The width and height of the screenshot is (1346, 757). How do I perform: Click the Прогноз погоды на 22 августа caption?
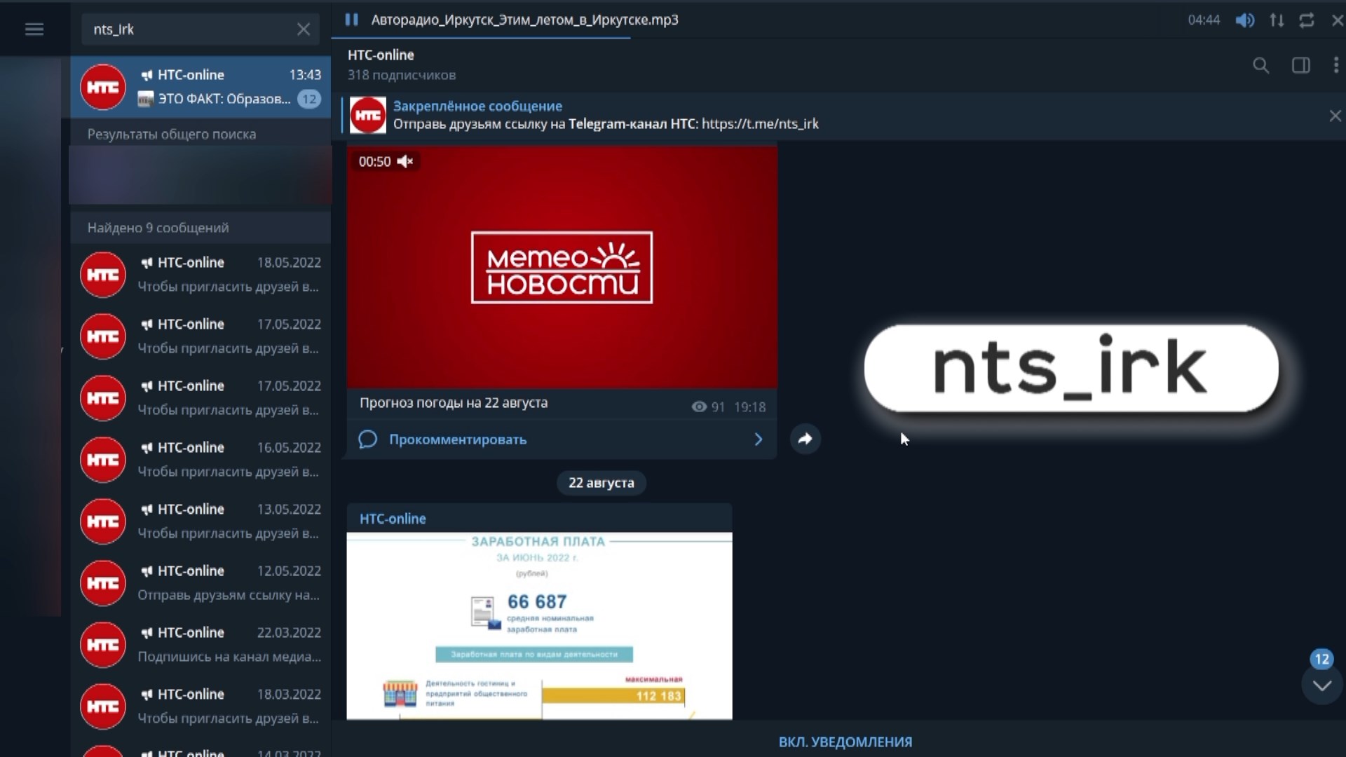click(x=454, y=403)
